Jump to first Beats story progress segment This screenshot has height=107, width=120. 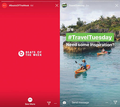pyautogui.click(x=16, y=1)
